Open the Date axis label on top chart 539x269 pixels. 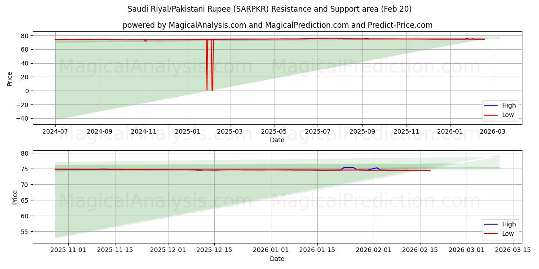click(278, 140)
